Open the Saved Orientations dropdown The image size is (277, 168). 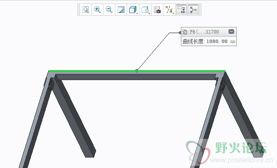click(x=145, y=10)
